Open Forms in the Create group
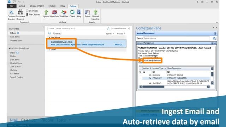This screenshot has height=127, width=226. point(88,14)
